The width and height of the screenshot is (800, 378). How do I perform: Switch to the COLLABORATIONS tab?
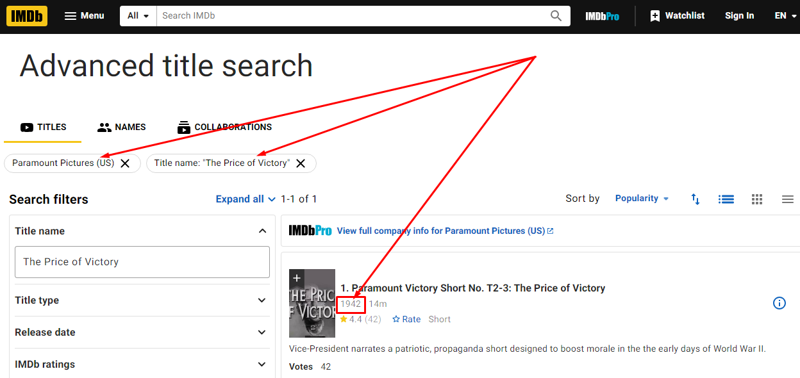224,127
